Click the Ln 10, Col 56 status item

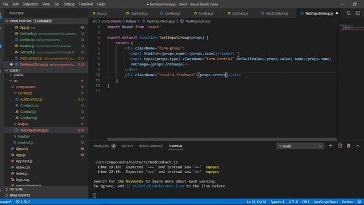[257, 202]
